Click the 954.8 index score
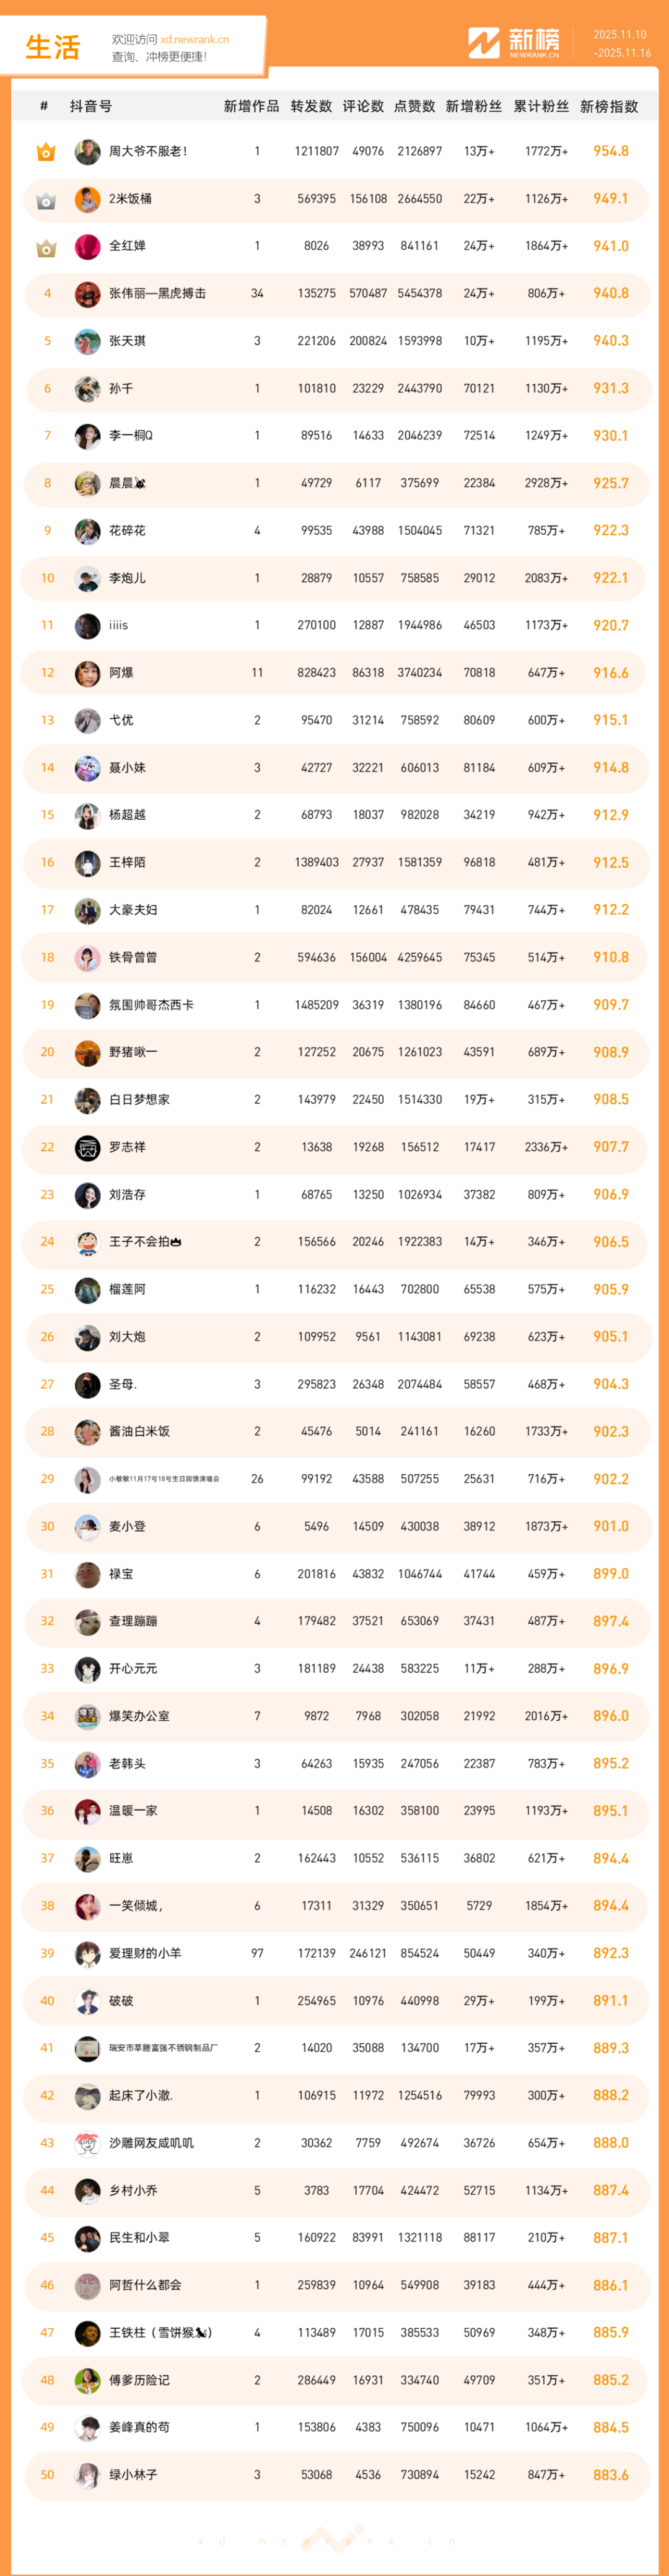 pyautogui.click(x=610, y=151)
